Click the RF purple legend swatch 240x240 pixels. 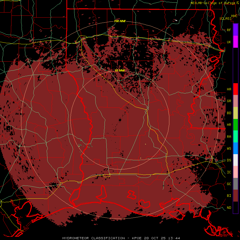(235, 30)
